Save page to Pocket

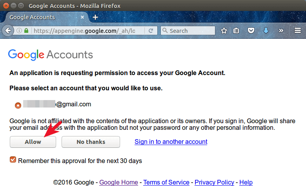251,30
